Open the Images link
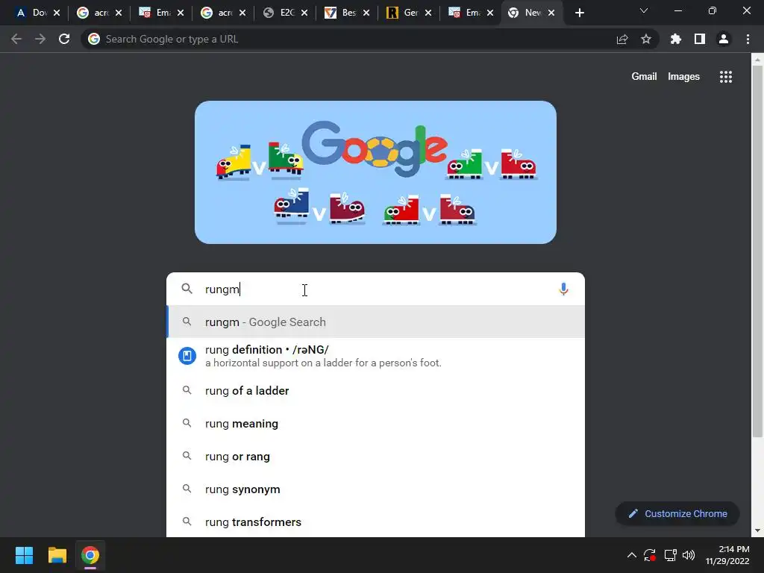This screenshot has width=764, height=573. 683,77
